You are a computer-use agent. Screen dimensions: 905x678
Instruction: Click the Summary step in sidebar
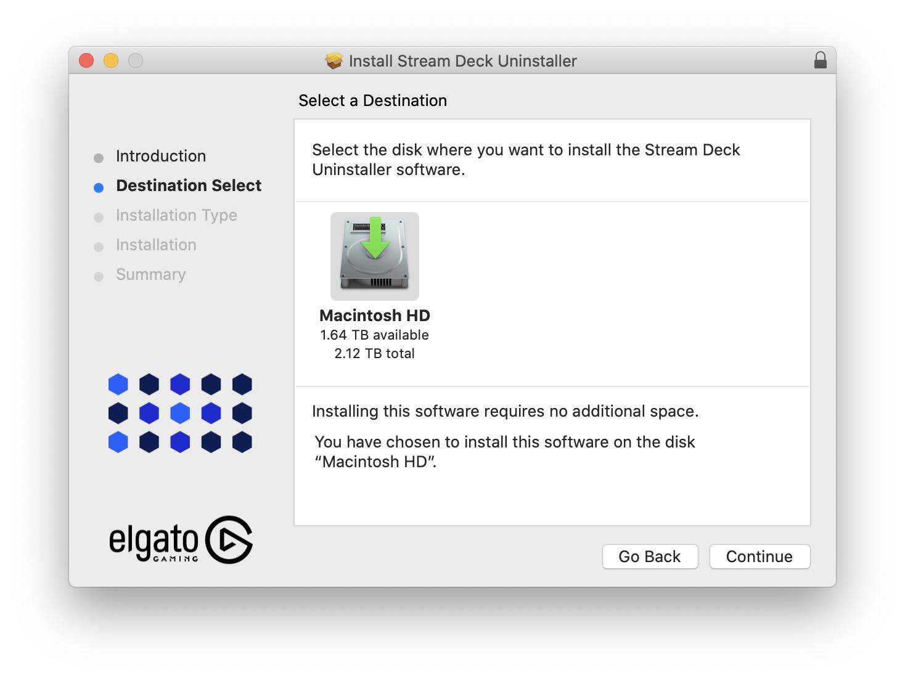tap(150, 274)
